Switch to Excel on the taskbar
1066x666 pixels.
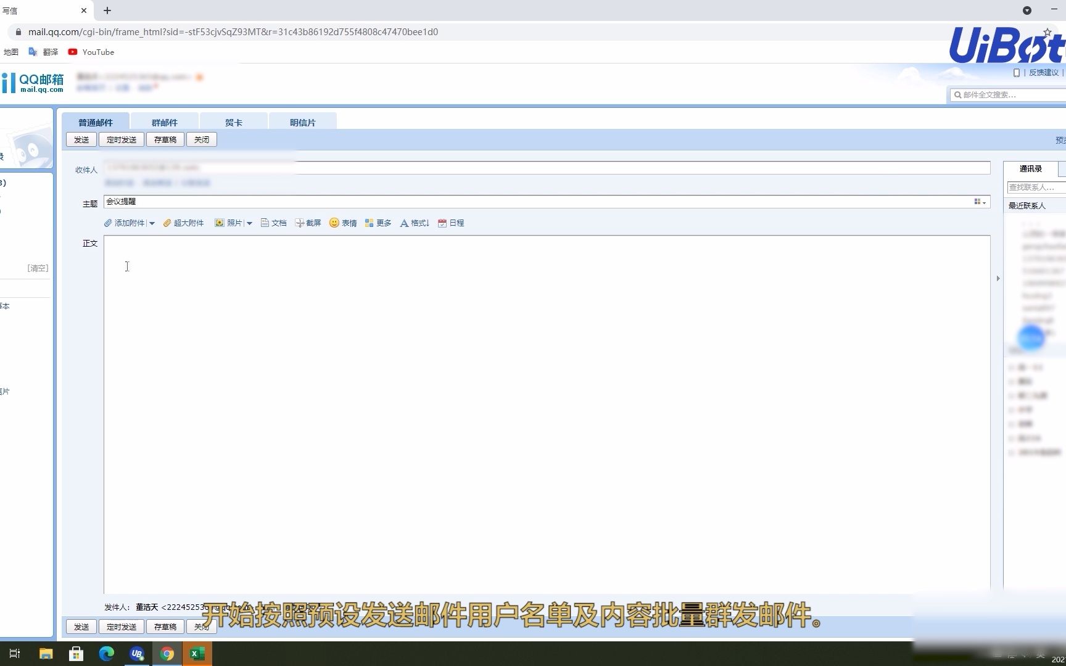[x=197, y=654]
